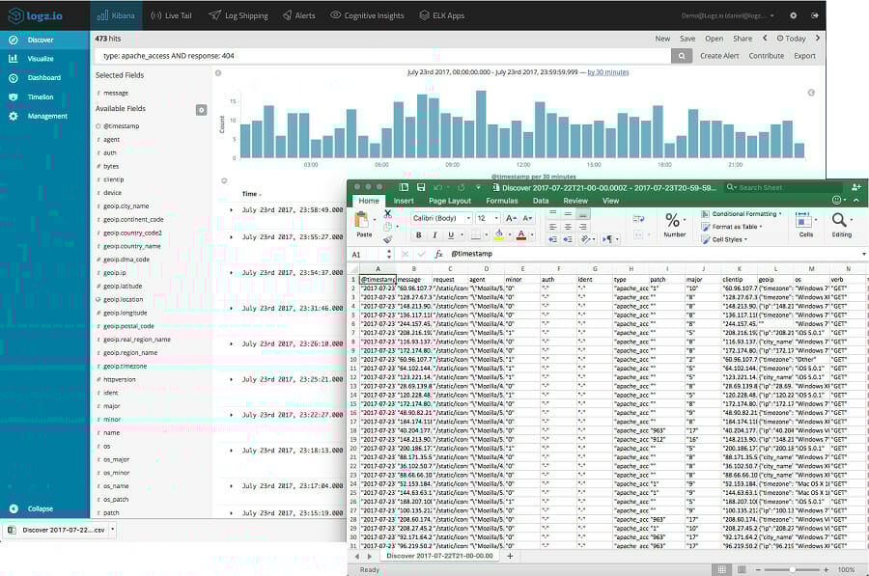
Task: Click the Excel Search Sheet field
Action: coord(784,187)
